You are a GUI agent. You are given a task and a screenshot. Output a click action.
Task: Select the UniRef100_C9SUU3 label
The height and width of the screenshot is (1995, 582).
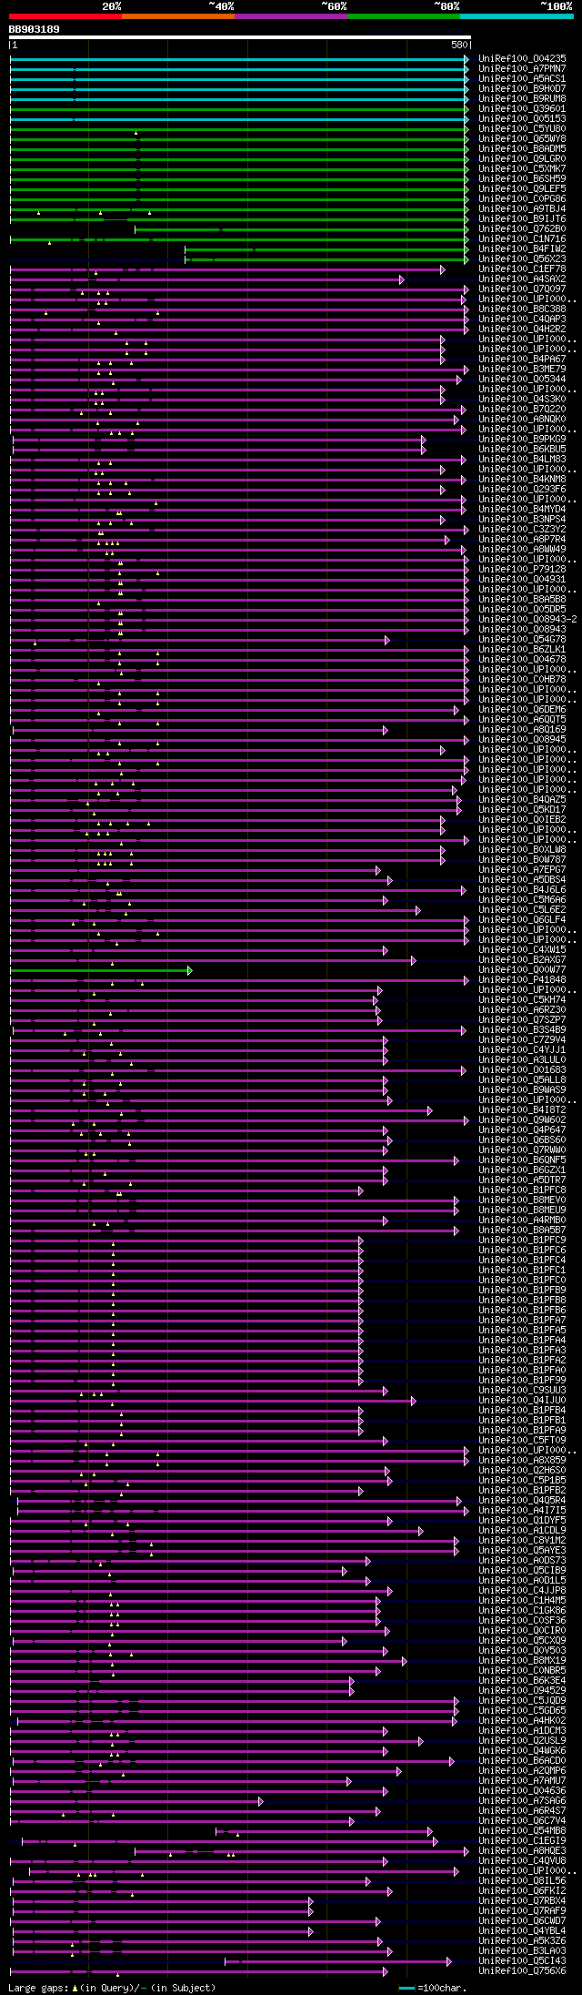tap(522, 1390)
